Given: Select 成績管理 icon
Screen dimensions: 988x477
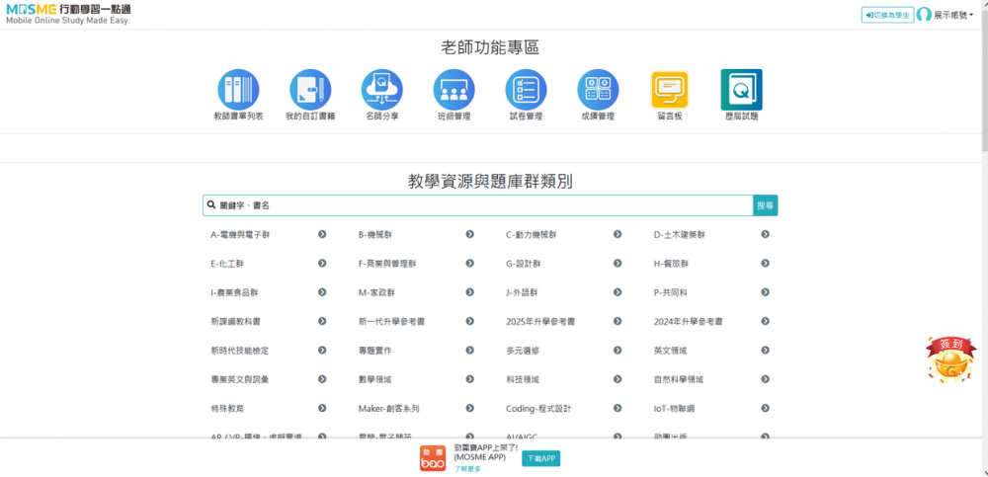Looking at the screenshot, I should click(598, 89).
